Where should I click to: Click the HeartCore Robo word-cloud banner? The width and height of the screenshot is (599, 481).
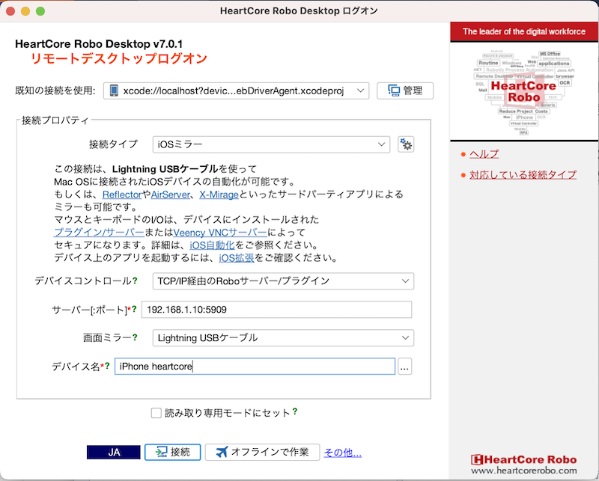coord(524,91)
